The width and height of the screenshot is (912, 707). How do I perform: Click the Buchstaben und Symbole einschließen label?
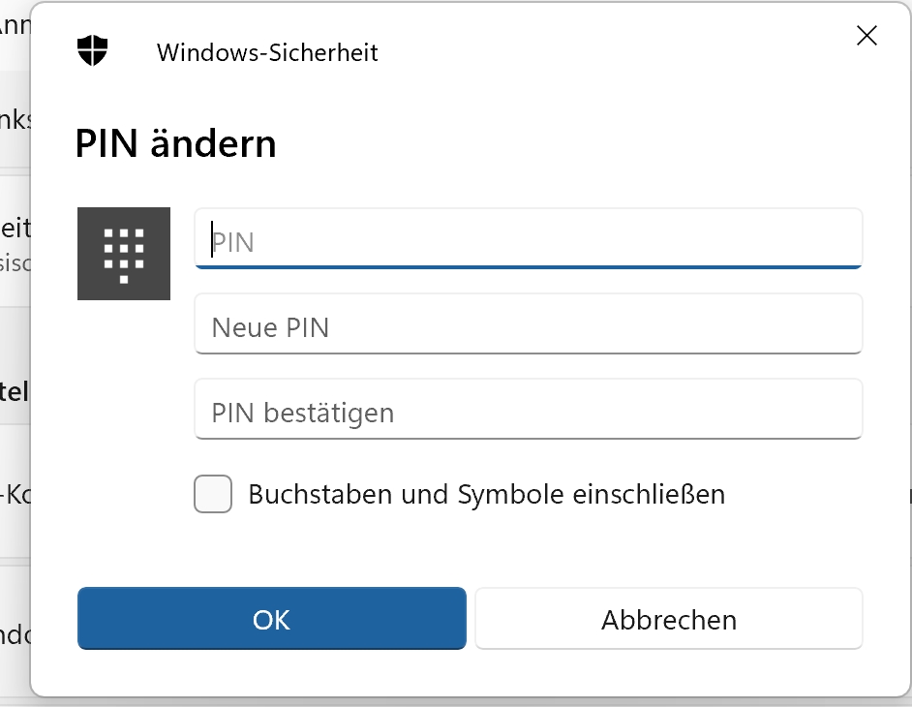click(x=486, y=494)
